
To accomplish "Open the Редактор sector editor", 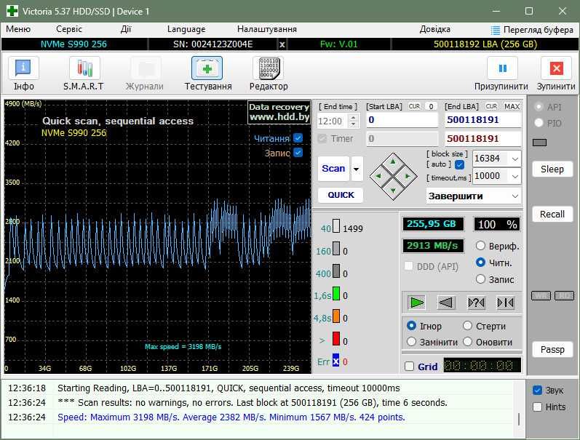I will click(269, 73).
